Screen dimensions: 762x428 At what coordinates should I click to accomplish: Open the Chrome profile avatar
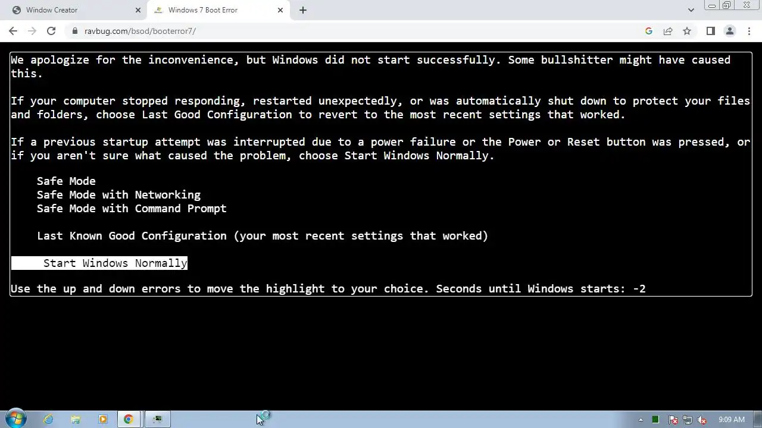(x=730, y=31)
